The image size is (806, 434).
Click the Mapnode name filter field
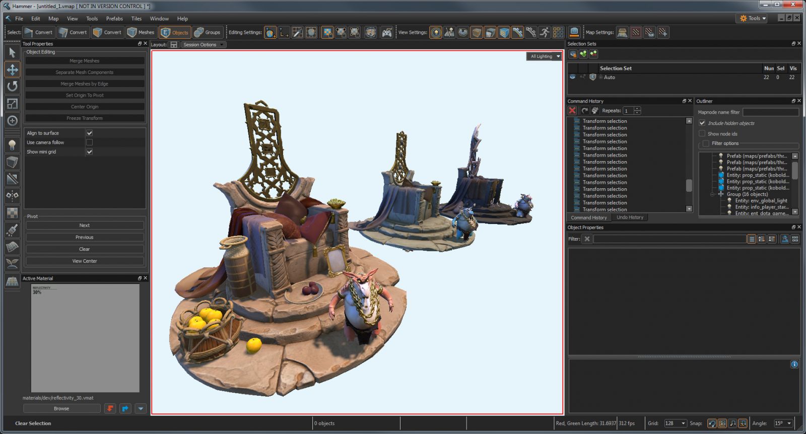pos(770,112)
